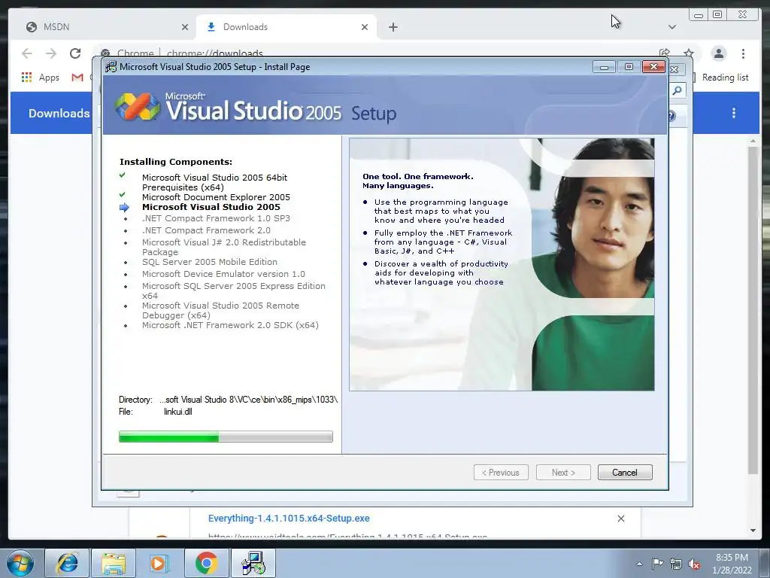Open Action Center flag icon
770x578 pixels.
(657, 563)
